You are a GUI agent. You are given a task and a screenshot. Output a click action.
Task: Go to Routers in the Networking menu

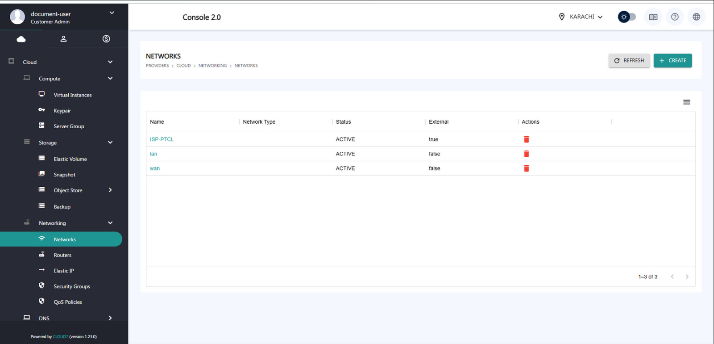pyautogui.click(x=62, y=255)
